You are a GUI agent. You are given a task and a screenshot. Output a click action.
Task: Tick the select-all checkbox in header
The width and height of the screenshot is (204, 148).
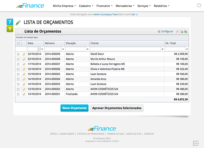[x=18, y=43]
